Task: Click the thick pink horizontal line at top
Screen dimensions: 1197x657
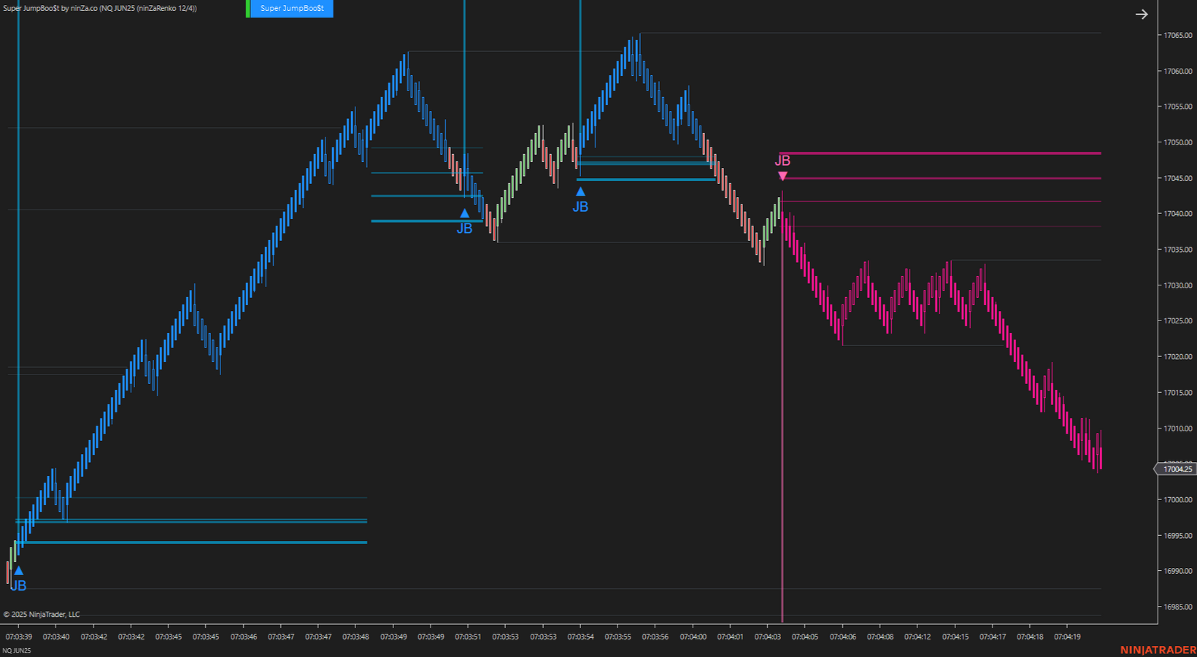Action: click(x=940, y=153)
